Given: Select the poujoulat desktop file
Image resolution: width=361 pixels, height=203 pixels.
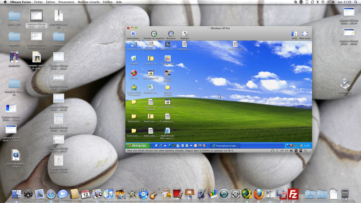Looking at the screenshot, I should point(14,57).
